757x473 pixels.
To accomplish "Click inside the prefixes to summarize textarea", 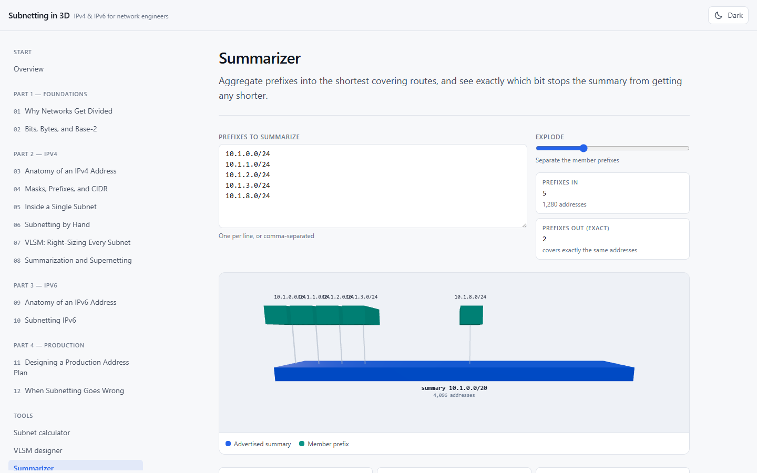I will pos(373,186).
